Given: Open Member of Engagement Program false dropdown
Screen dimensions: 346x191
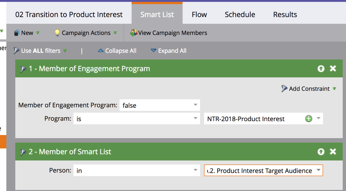Looking at the screenshot, I should tap(159, 105).
